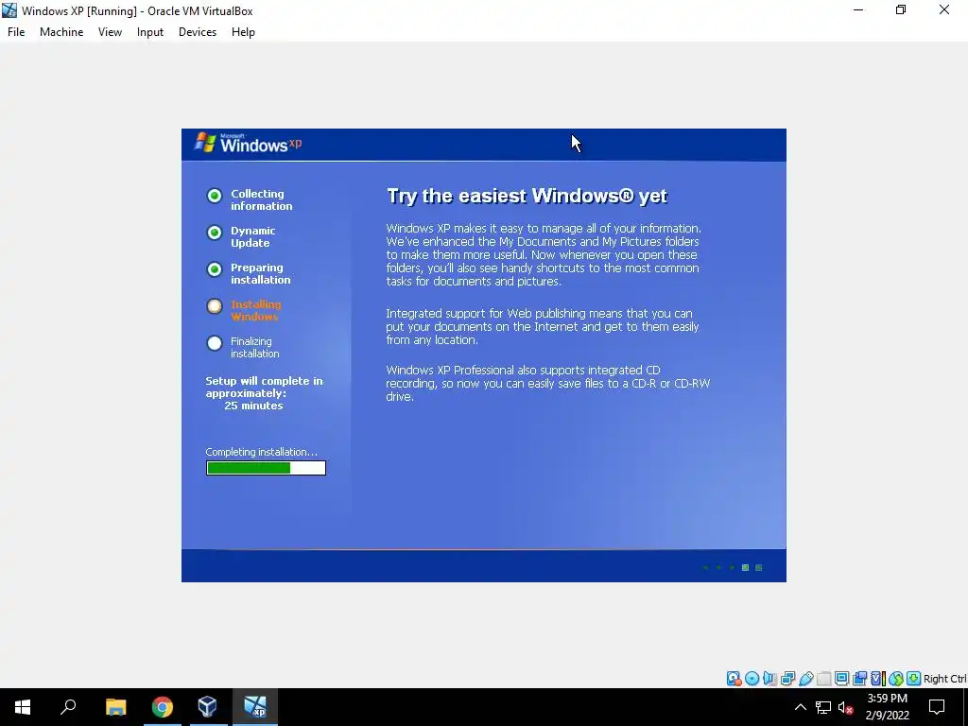Open the Devices menu

tap(198, 32)
